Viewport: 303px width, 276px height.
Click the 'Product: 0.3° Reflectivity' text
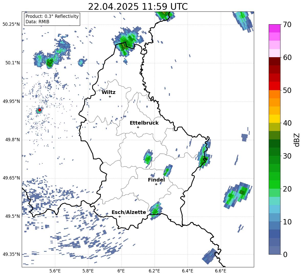52,16
